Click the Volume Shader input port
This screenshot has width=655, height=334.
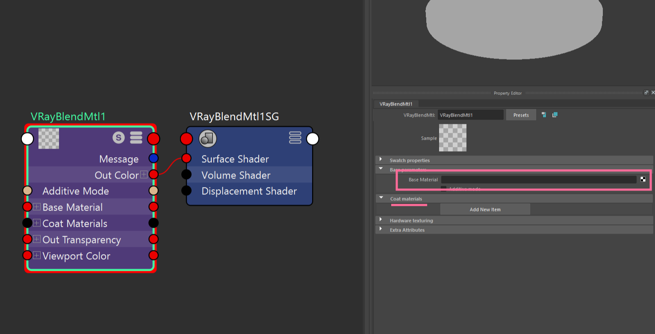186,175
